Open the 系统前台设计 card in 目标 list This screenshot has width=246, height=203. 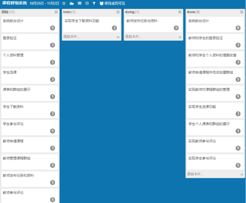30,25
